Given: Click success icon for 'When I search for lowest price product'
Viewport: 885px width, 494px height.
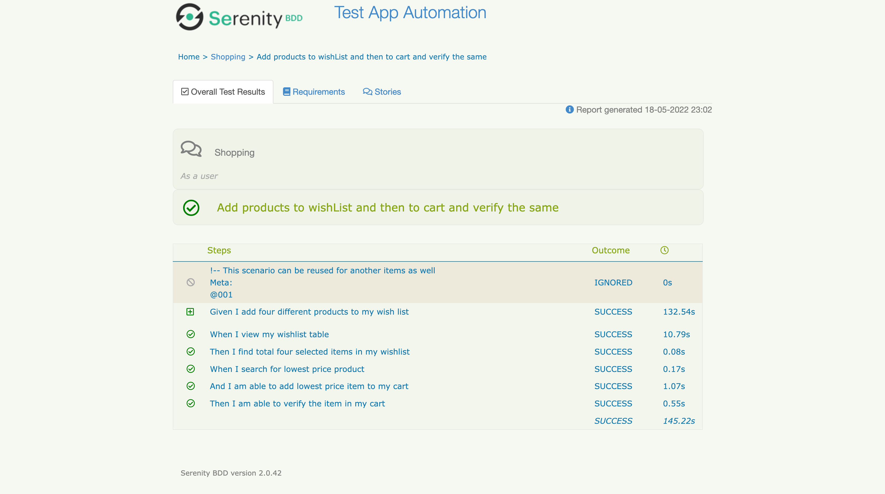Looking at the screenshot, I should pyautogui.click(x=191, y=369).
